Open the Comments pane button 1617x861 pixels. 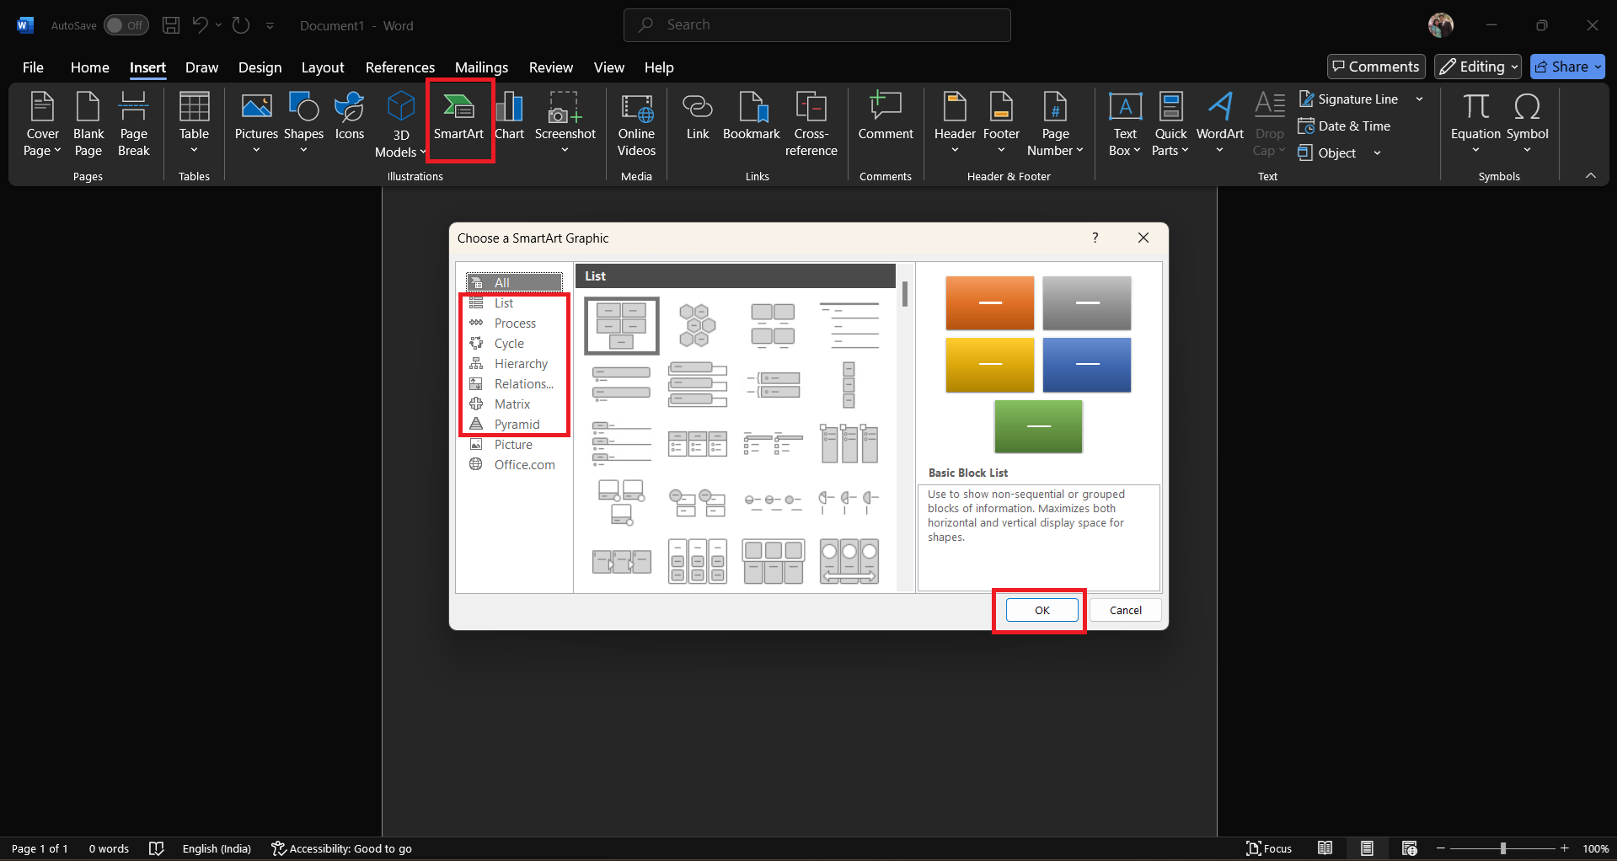click(x=1376, y=67)
